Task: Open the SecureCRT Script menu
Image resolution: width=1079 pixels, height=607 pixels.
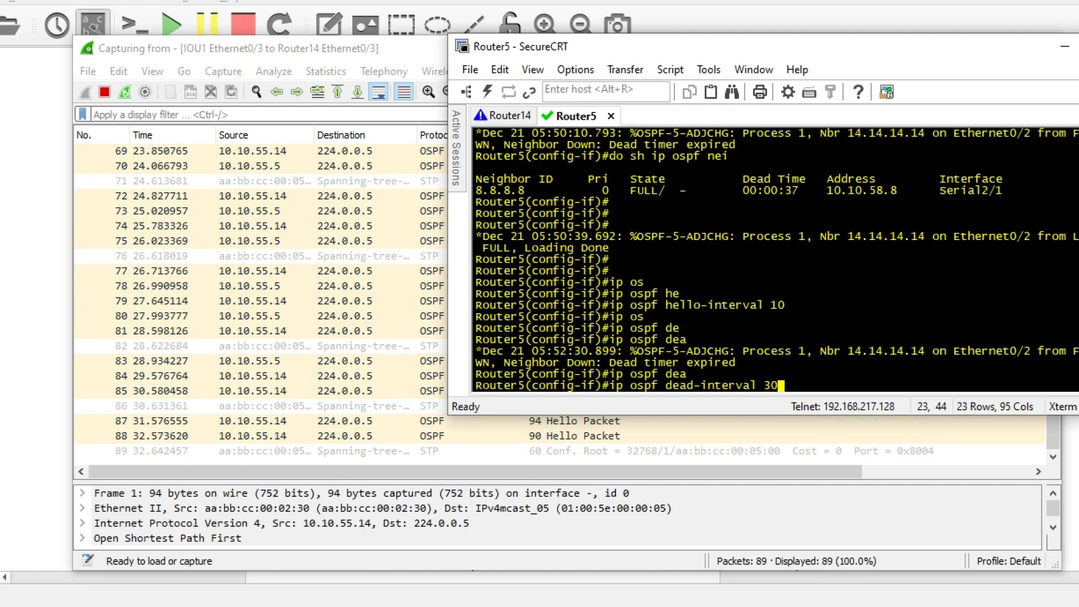Action: (670, 70)
